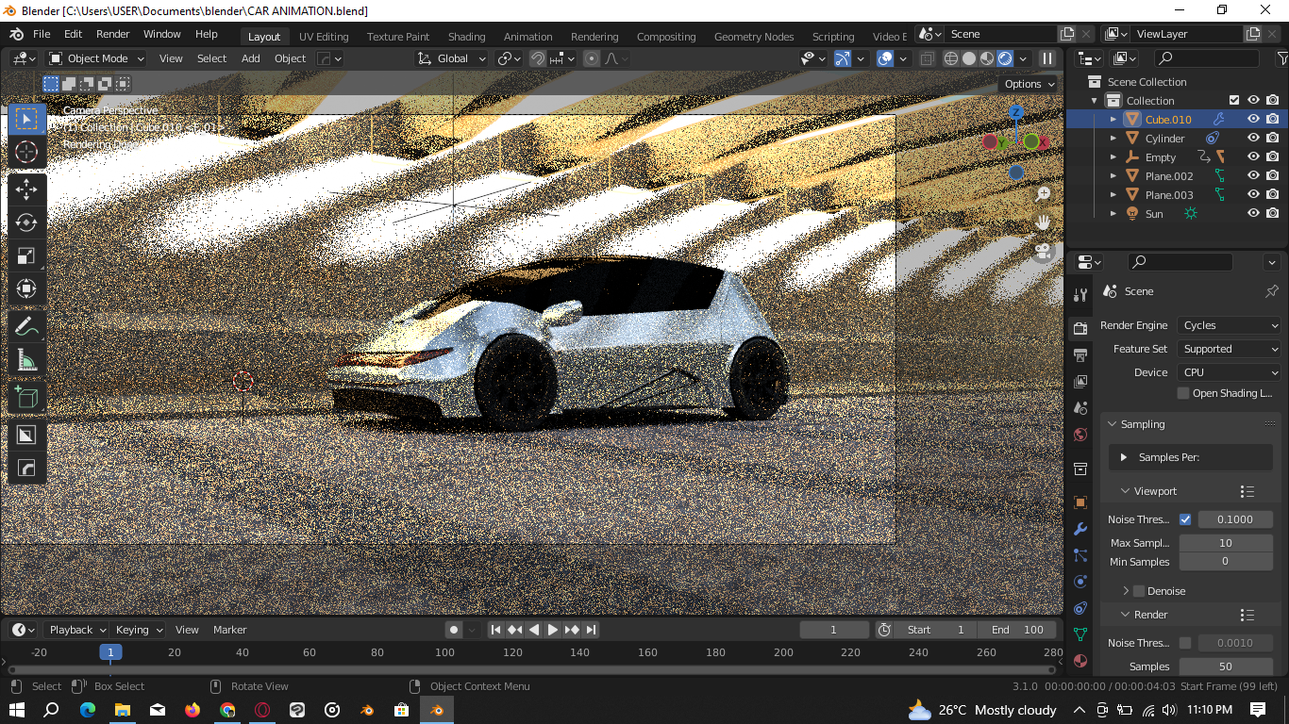Open Render Engine Cycles dropdown

point(1229,325)
